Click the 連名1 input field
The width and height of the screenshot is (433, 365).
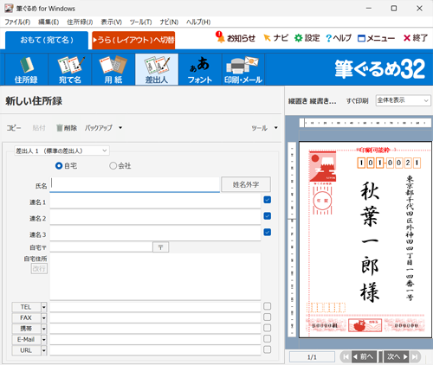(155, 201)
